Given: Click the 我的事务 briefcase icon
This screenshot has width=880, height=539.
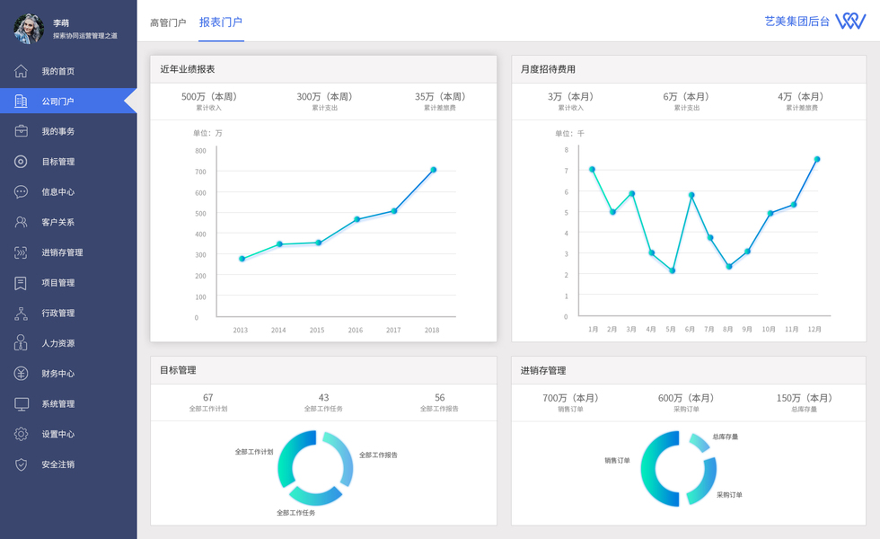Looking at the screenshot, I should coord(21,131).
